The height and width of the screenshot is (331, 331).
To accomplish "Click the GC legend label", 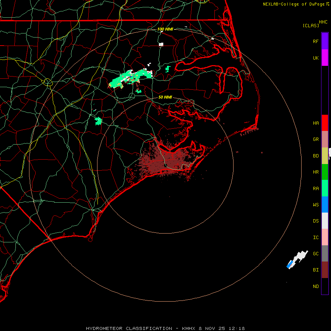I will tap(316, 253).
